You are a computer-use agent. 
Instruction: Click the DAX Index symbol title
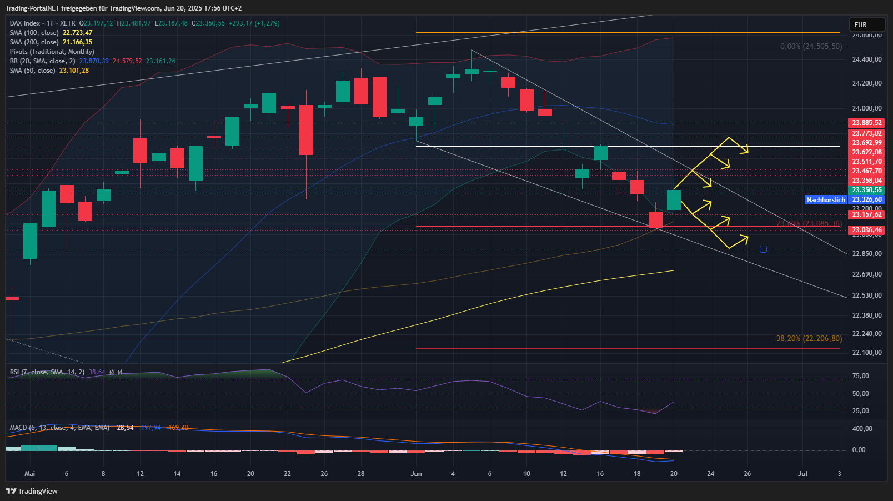[25, 23]
